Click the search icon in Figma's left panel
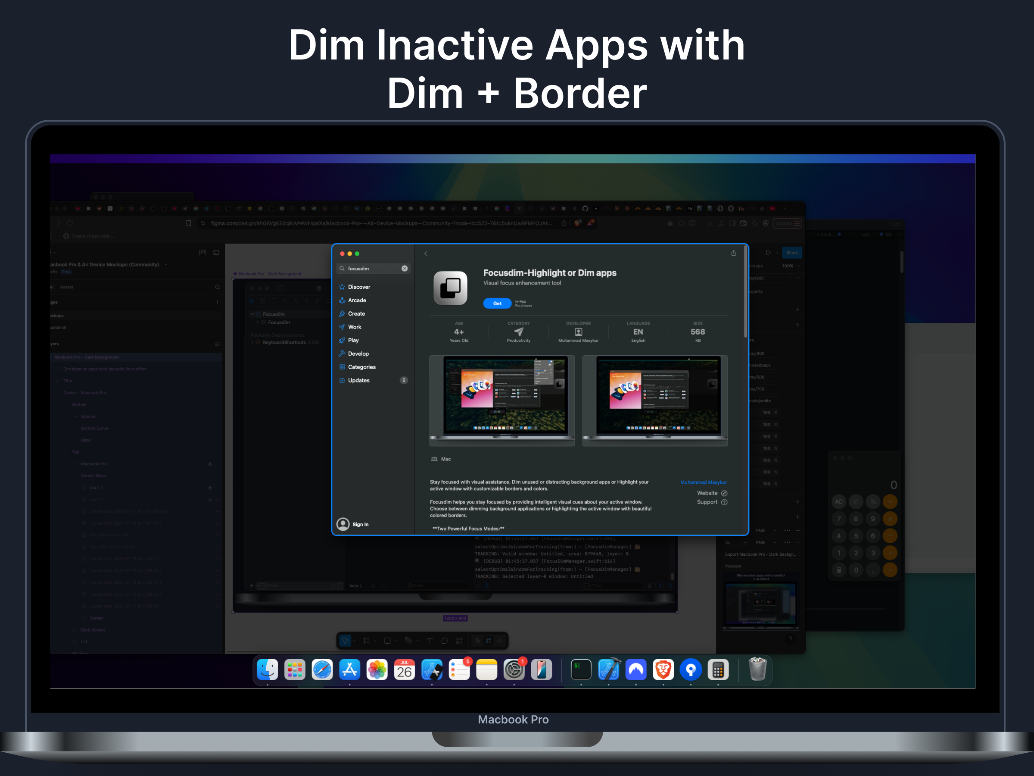1034x776 pixels. click(x=218, y=287)
